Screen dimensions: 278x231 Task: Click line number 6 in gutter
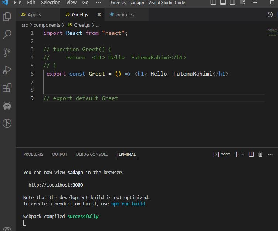coord(32,74)
